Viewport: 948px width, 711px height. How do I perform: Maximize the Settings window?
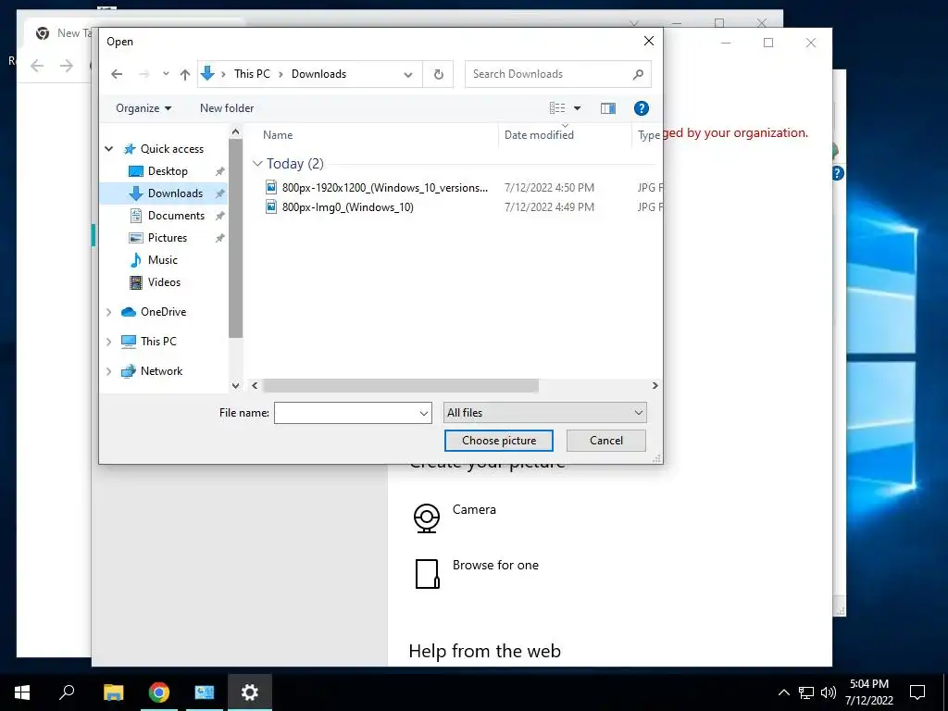[768, 43]
